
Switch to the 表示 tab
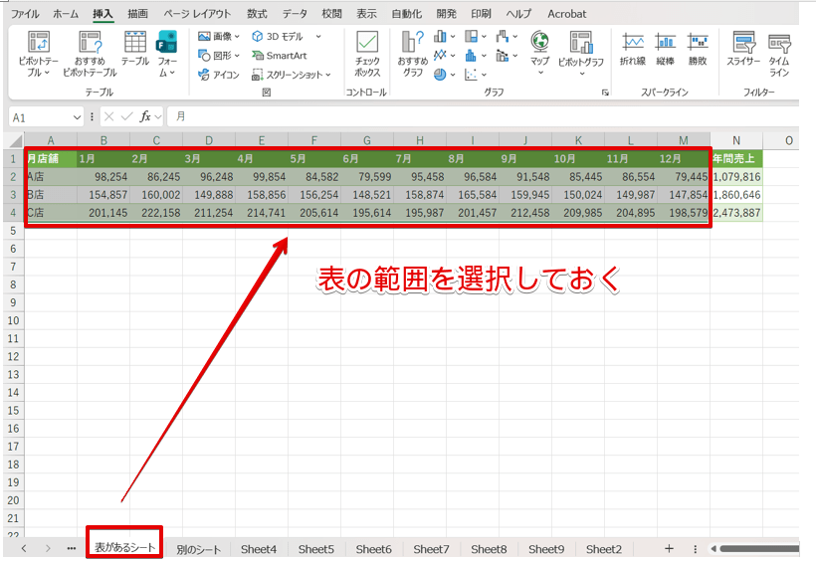point(366,14)
